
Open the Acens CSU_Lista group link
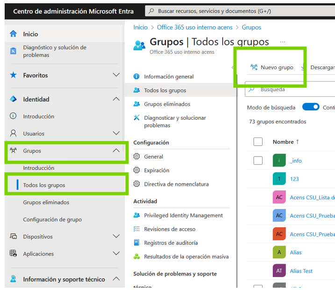coord(312,197)
